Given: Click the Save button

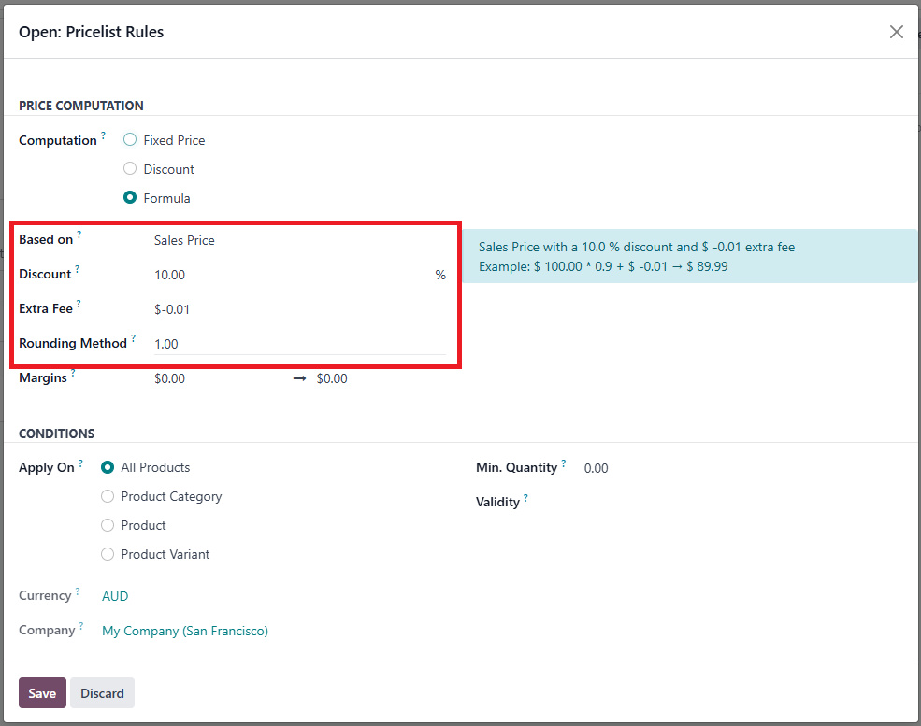Looking at the screenshot, I should (42, 693).
